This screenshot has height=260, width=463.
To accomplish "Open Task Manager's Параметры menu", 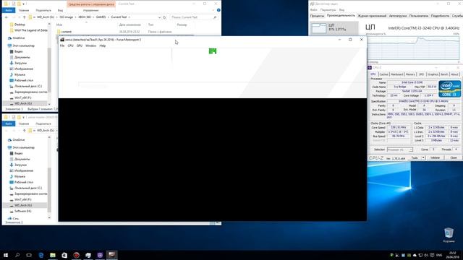I will pos(328,9).
